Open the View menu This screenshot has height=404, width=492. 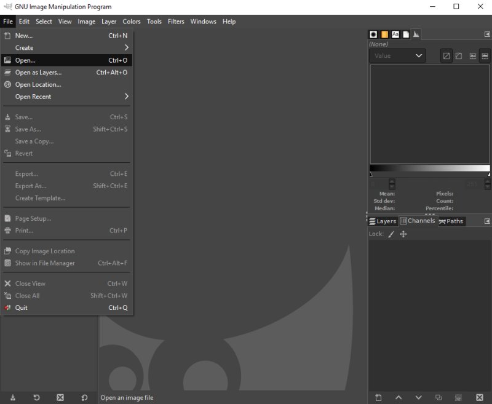click(65, 22)
